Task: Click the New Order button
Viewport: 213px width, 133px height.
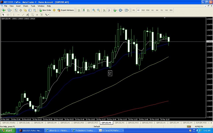Action: coord(45,10)
